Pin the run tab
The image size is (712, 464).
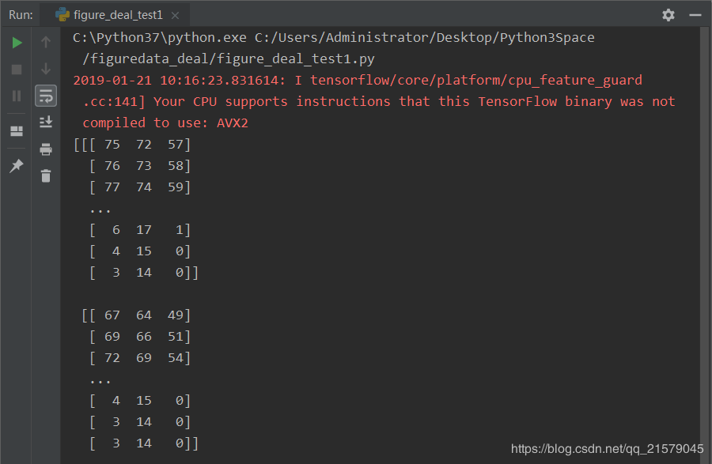pos(17,165)
